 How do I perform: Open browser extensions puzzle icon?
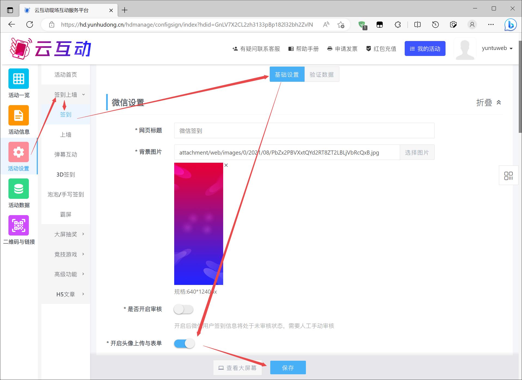pyautogui.click(x=398, y=25)
